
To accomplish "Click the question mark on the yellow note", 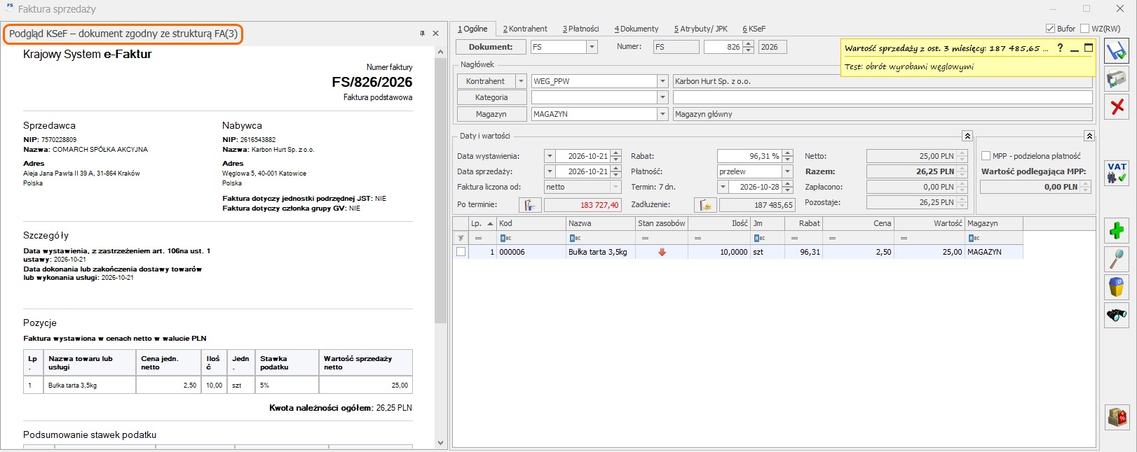I will 1060,48.
